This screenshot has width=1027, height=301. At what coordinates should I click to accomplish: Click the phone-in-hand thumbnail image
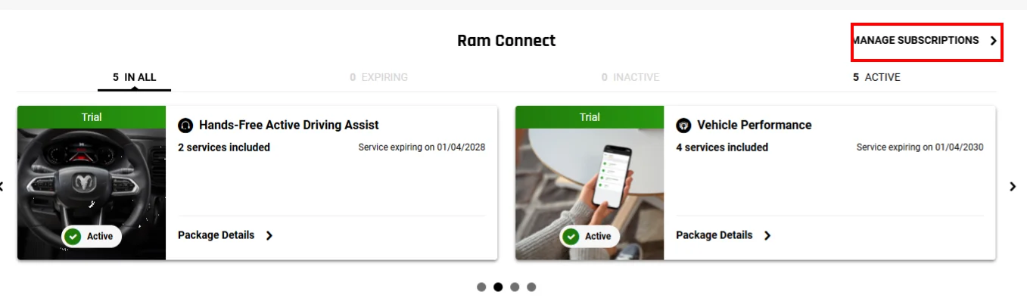(590, 194)
